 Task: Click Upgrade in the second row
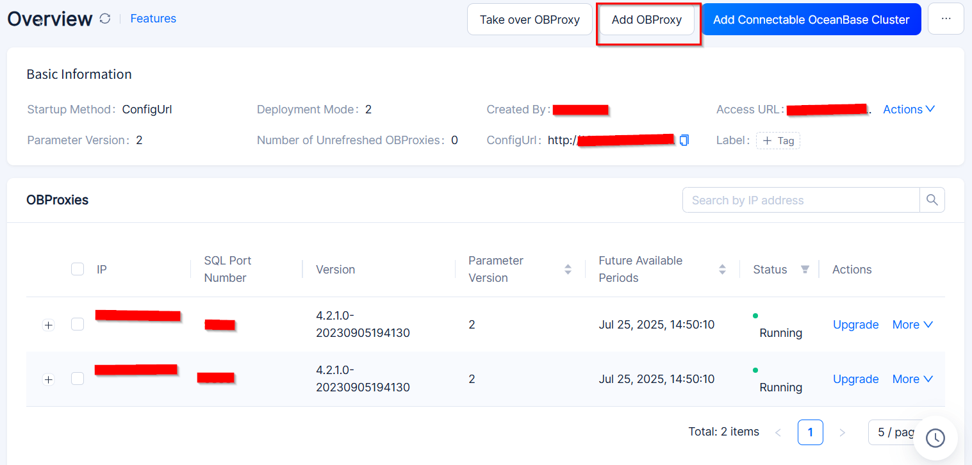855,379
